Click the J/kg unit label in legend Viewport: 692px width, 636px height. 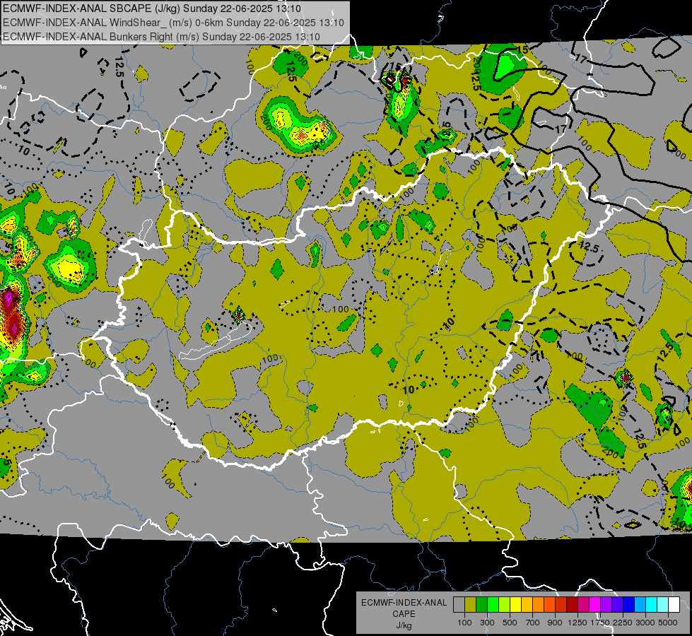[x=404, y=625]
